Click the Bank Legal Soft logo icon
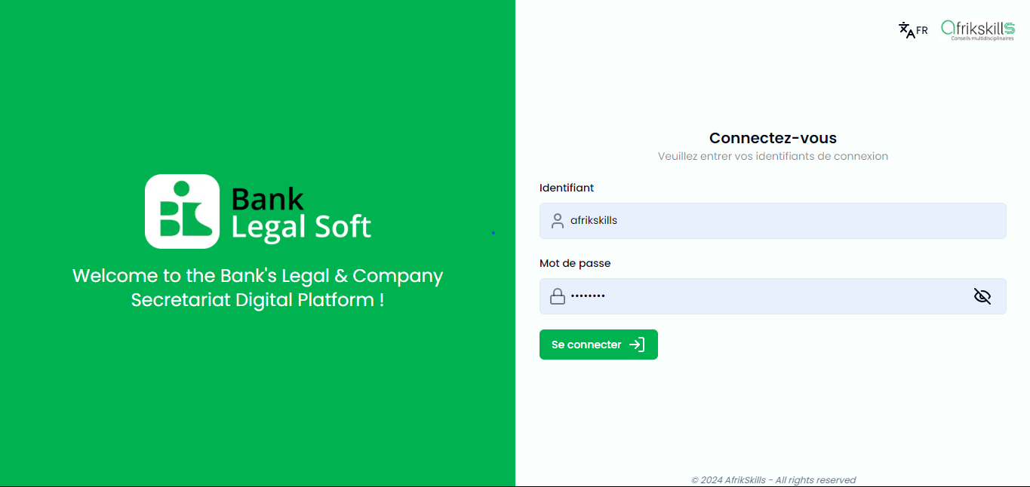The height and width of the screenshot is (487, 1030). (182, 211)
